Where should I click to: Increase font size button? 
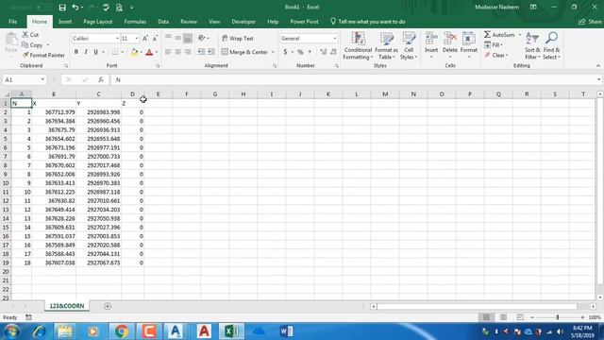tap(145, 39)
